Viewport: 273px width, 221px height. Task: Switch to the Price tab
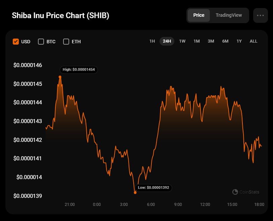pos(199,15)
